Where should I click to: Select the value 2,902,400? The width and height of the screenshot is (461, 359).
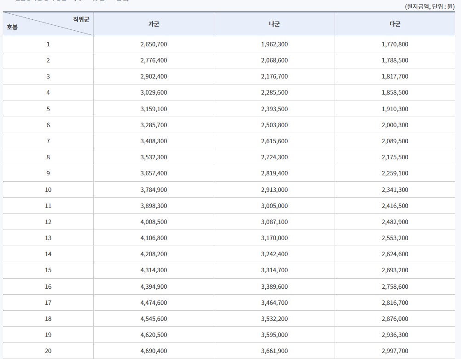pyautogui.click(x=154, y=77)
